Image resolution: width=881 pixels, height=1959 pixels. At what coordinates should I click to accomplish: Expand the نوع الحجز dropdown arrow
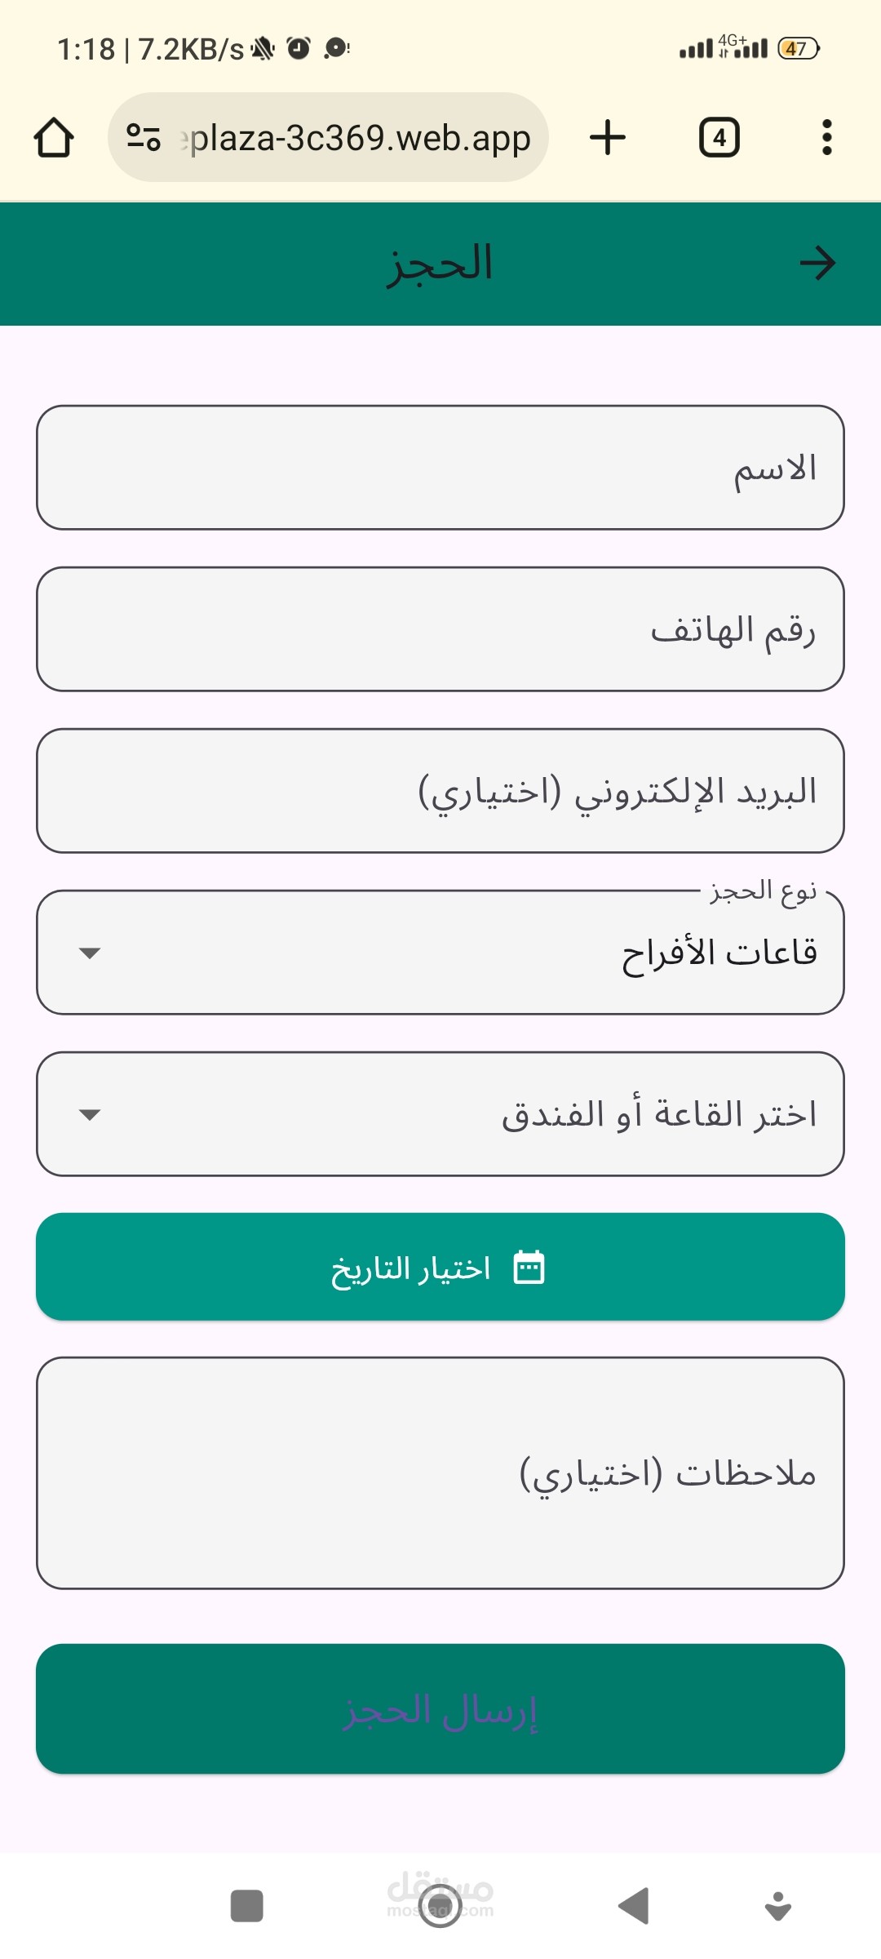90,953
